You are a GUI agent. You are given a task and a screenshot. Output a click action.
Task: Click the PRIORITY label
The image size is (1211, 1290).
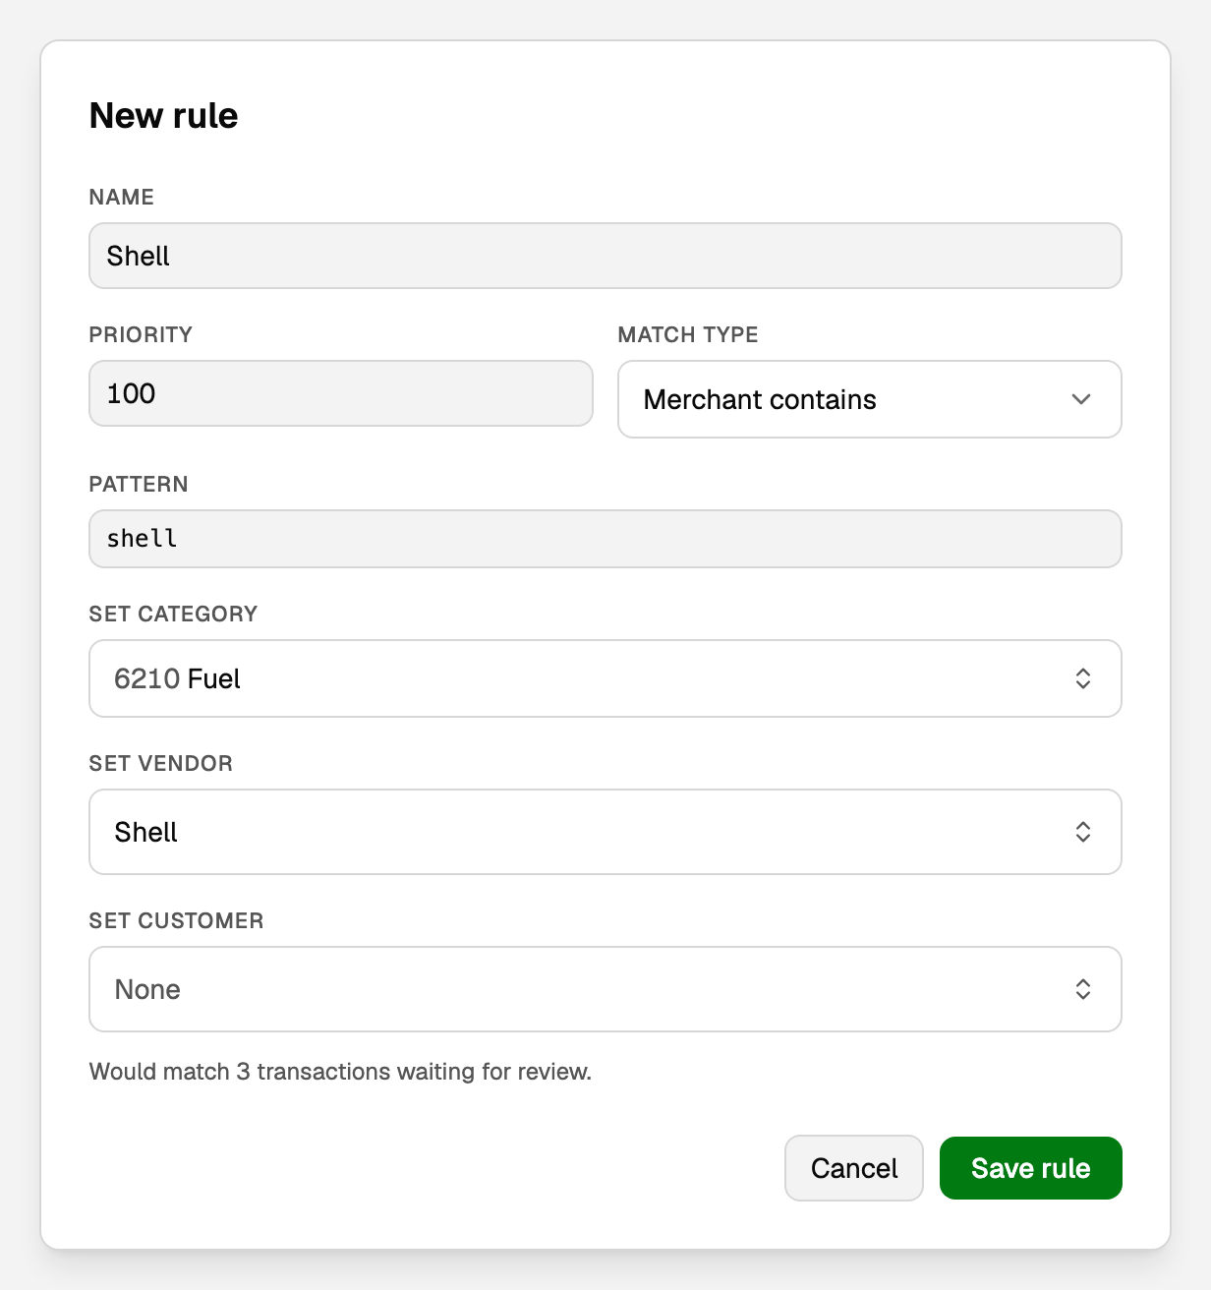(x=141, y=335)
